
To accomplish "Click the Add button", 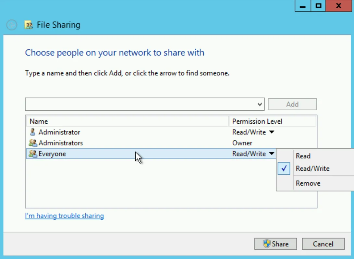I will 292,104.
